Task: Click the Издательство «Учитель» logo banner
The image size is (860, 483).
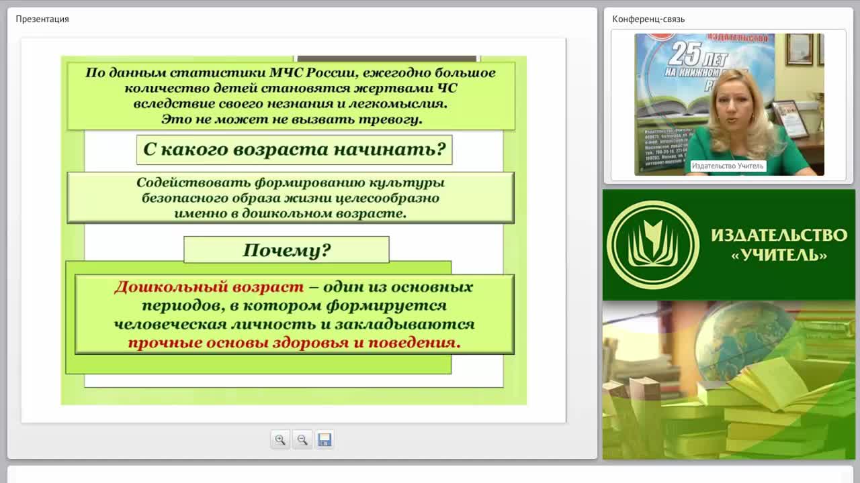Action: [729, 245]
